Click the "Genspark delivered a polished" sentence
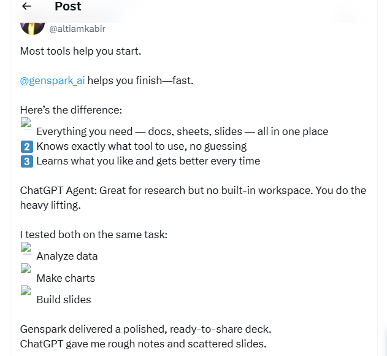This screenshot has width=387, height=356. (145, 329)
